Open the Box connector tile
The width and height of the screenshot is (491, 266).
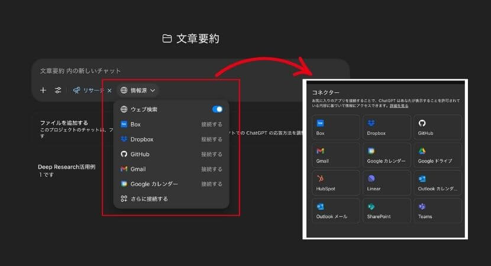(335, 127)
